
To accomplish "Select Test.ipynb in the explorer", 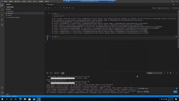I will (25, 13).
